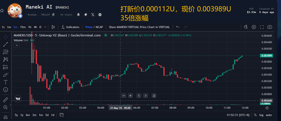Open the X (Twitter) profile link
Image resolution: width=281 pixels, height=121 pixels.
(93, 15)
